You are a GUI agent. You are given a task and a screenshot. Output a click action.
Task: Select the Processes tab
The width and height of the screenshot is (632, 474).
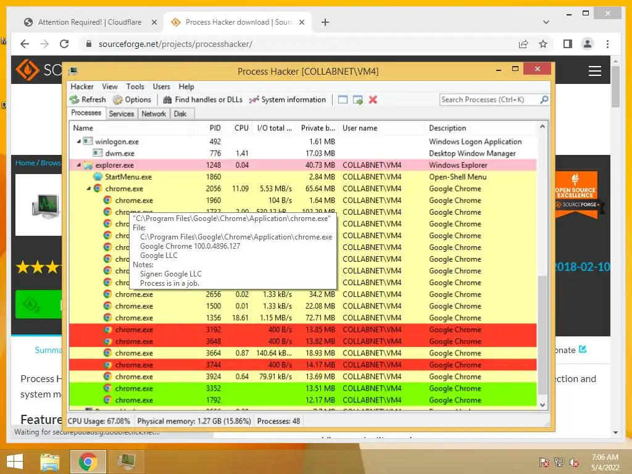click(x=86, y=113)
